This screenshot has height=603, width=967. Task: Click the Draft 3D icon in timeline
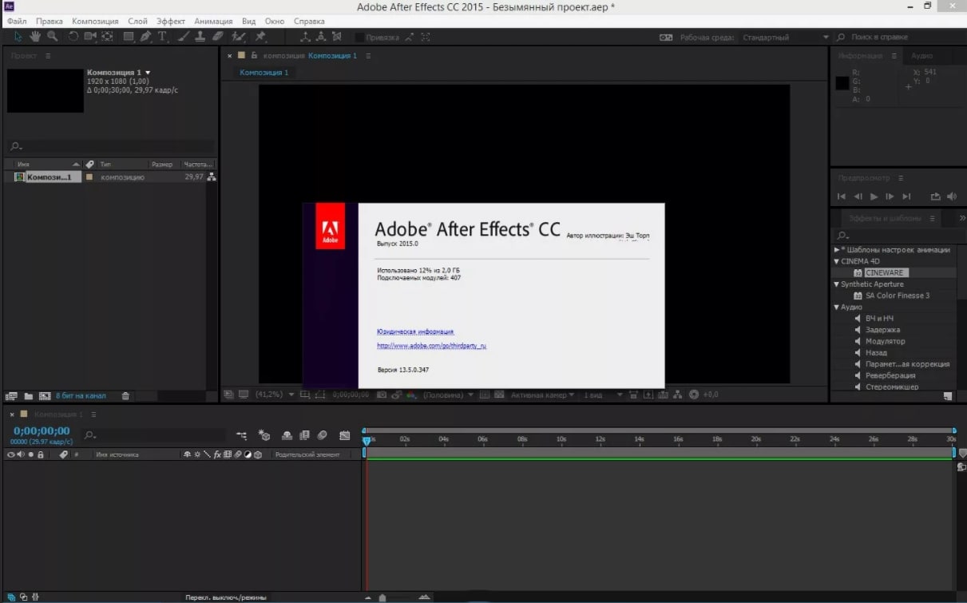click(x=264, y=435)
